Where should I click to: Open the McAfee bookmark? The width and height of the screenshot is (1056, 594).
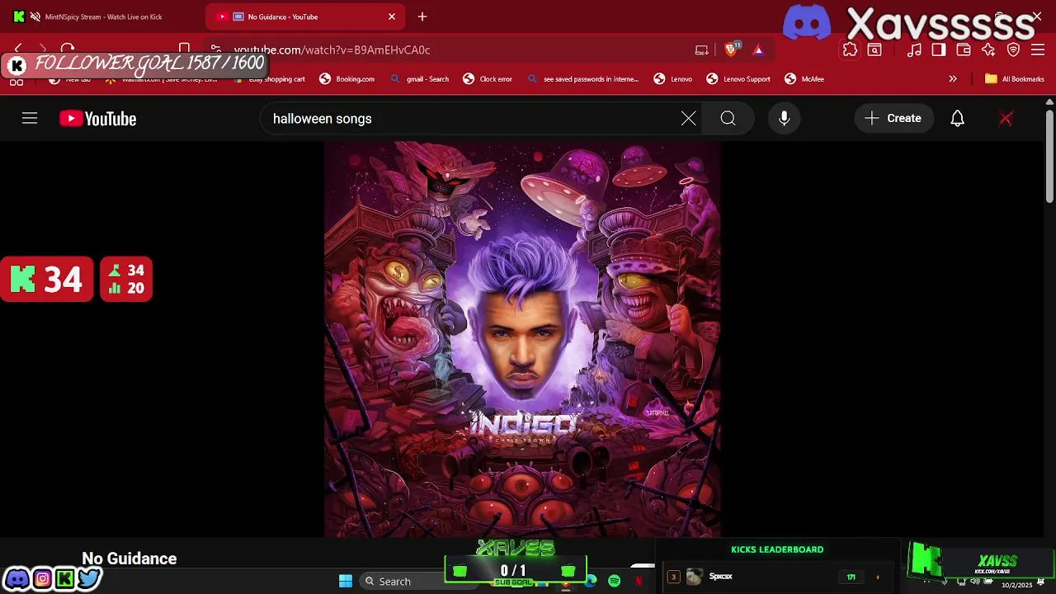coord(804,79)
